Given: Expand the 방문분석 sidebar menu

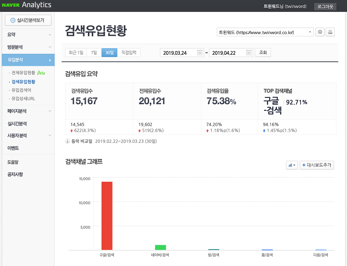Looking at the screenshot, I should [x=28, y=47].
